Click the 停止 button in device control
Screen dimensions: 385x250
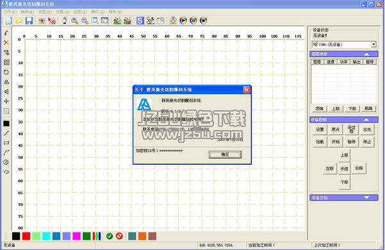367,142
